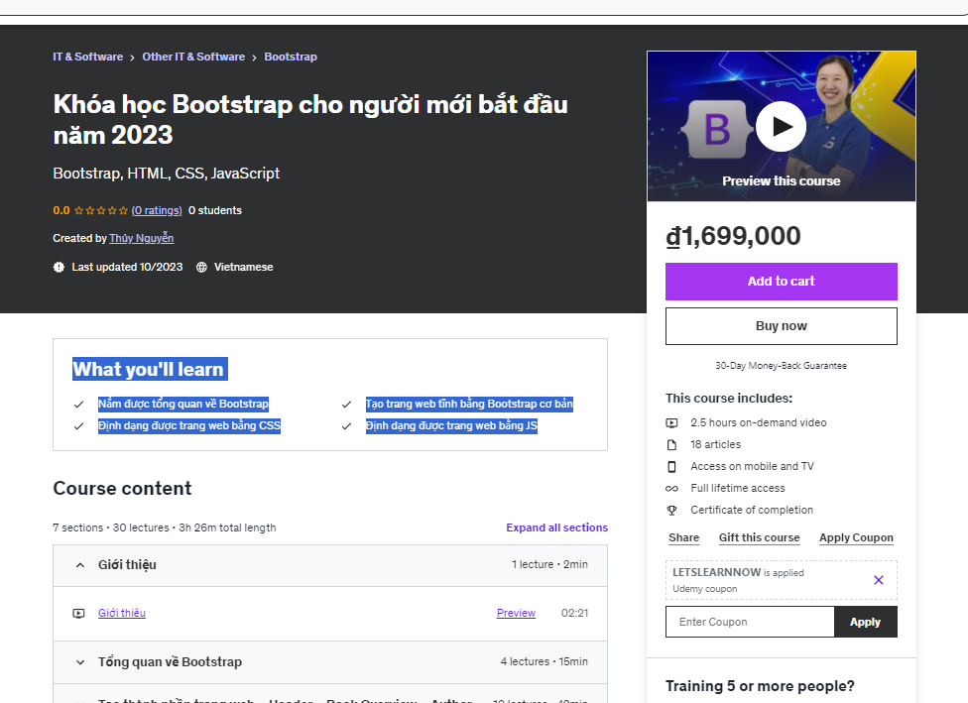Image resolution: width=968 pixels, height=703 pixels.
Task: Click the certificate of completion icon
Action: pyautogui.click(x=671, y=510)
